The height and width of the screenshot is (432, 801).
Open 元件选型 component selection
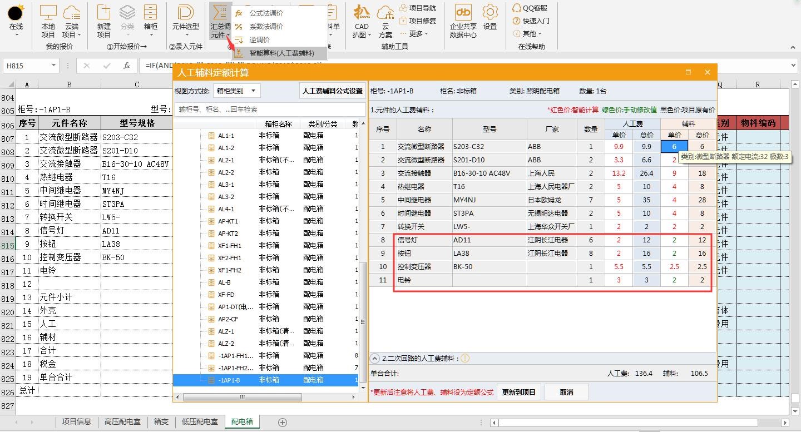[x=185, y=21]
